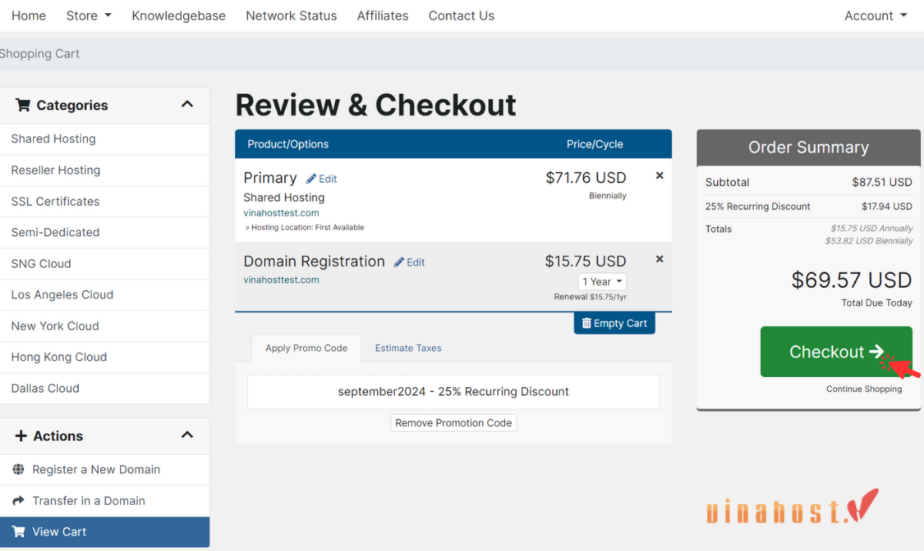Click the Continue Shopping link
Viewport: 924px width, 551px height.
coord(864,389)
